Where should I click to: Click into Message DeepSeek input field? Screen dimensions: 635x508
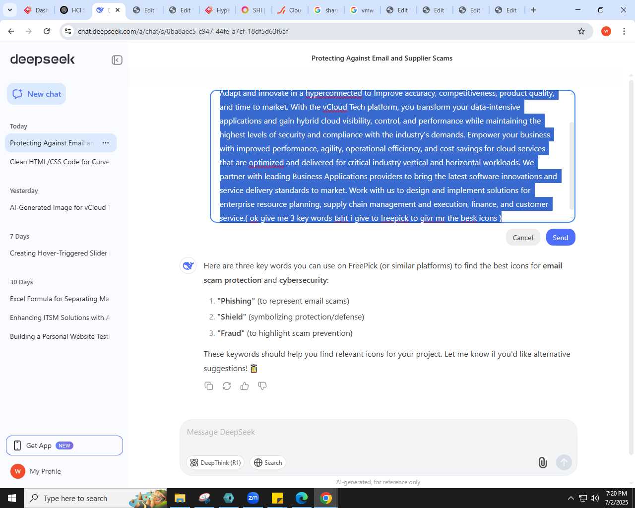tap(378, 432)
